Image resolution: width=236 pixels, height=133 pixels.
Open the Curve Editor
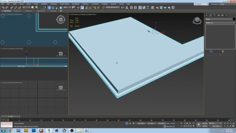(144, 7)
